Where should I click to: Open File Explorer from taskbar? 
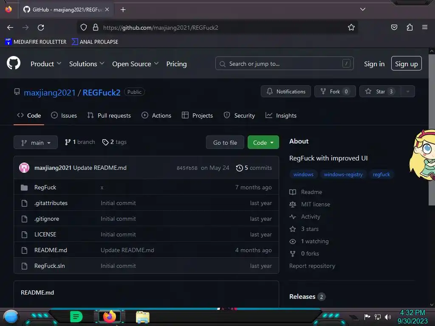tap(143, 317)
